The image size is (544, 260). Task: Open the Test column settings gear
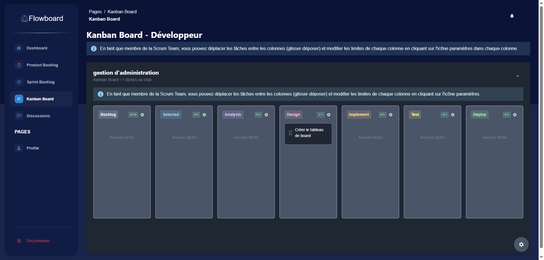[453, 115]
